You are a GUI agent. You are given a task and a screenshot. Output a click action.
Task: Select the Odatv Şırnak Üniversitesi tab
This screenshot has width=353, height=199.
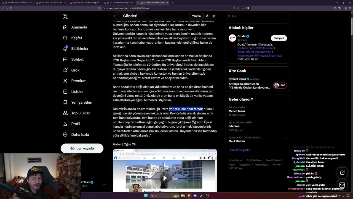[153, 3]
